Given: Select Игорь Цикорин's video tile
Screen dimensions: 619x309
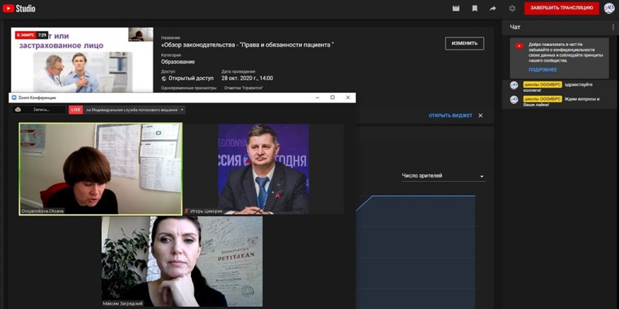Looking at the screenshot, I should 264,169.
